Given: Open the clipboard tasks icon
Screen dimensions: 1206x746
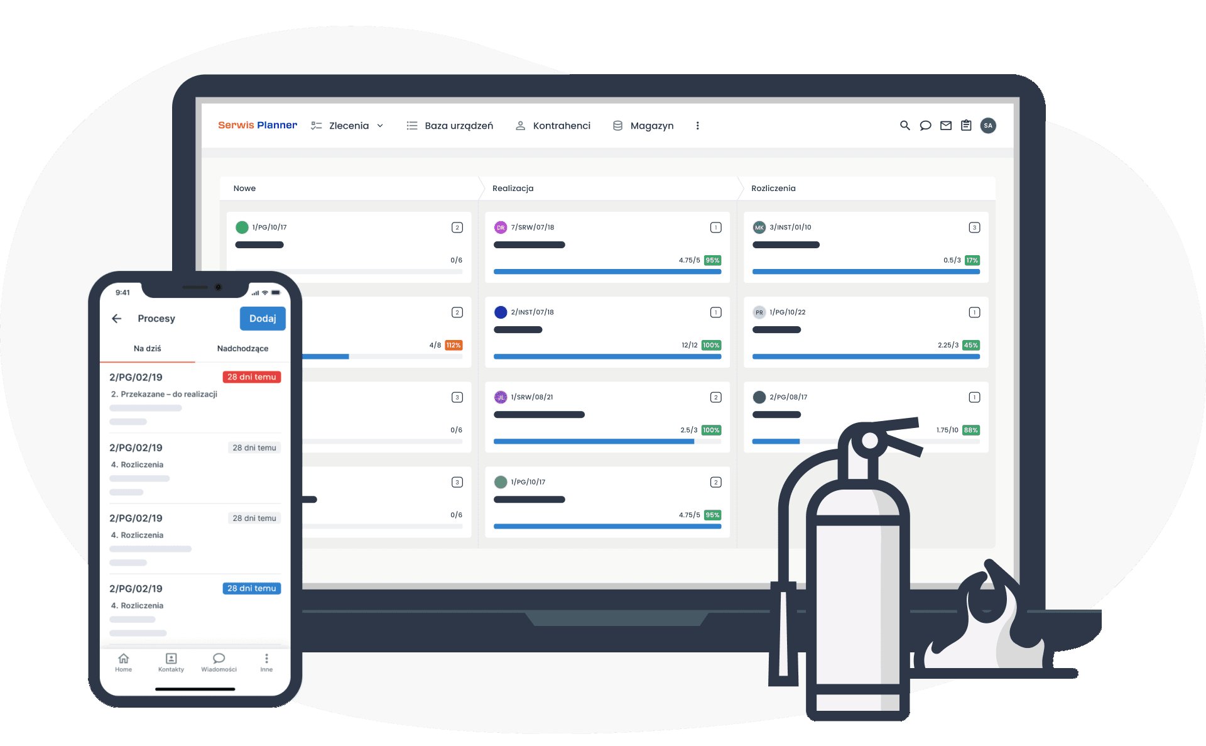Looking at the screenshot, I should pos(966,126).
